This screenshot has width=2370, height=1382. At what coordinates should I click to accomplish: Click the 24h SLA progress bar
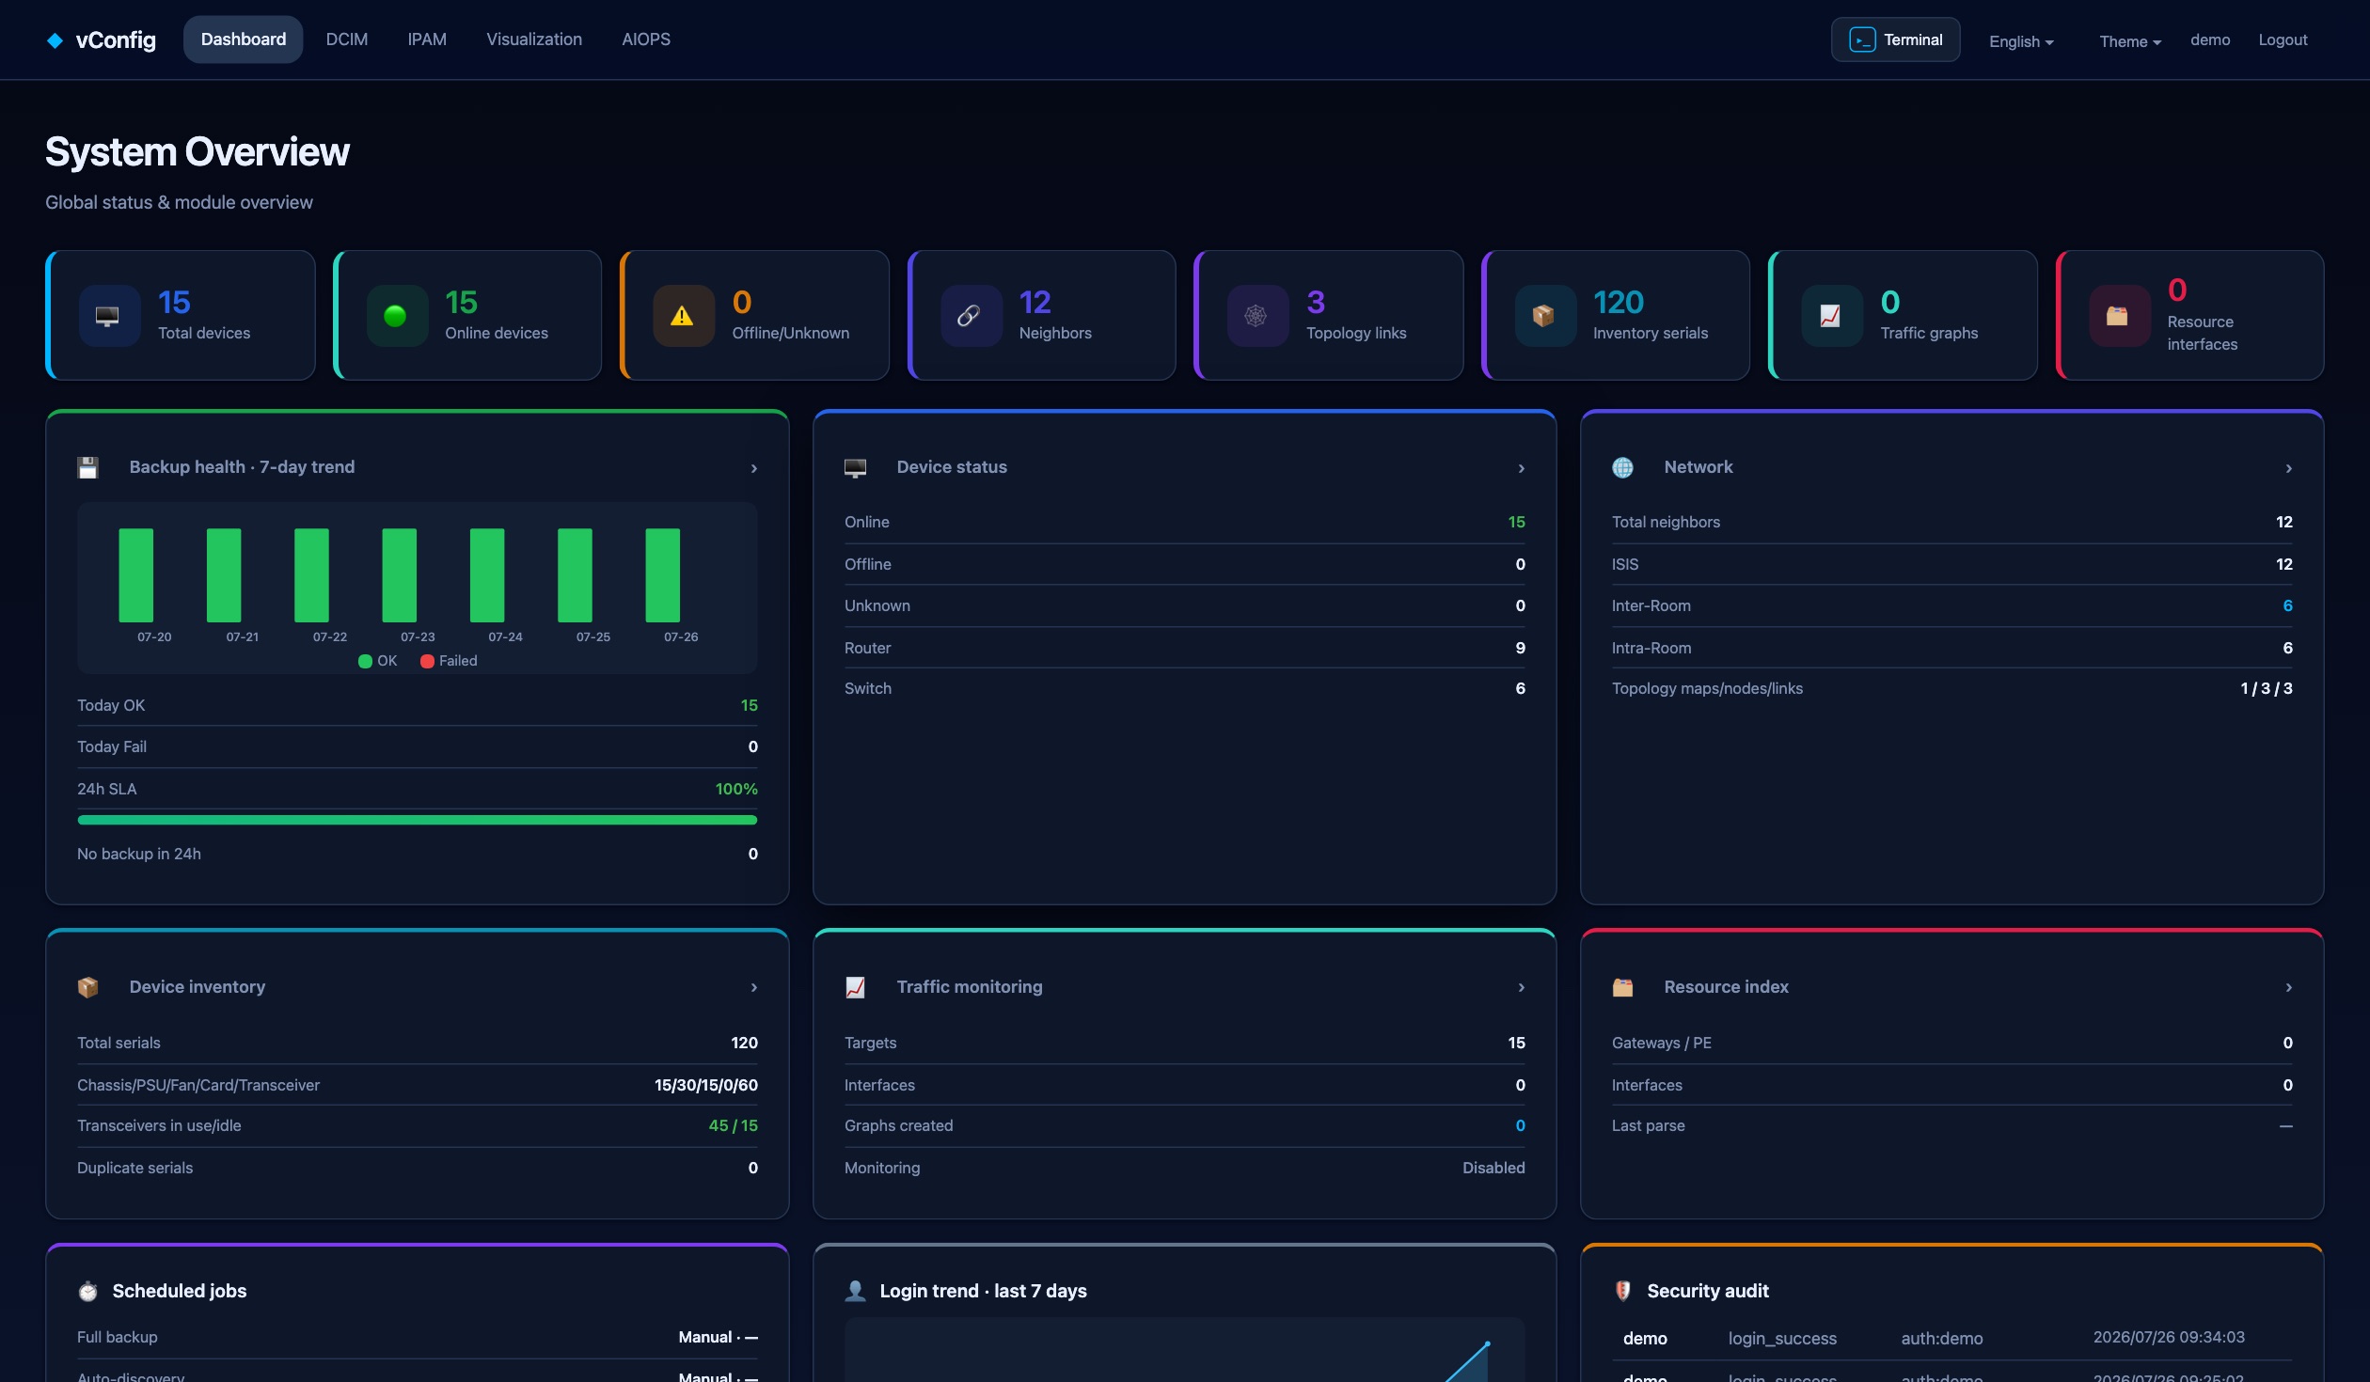pyautogui.click(x=418, y=820)
